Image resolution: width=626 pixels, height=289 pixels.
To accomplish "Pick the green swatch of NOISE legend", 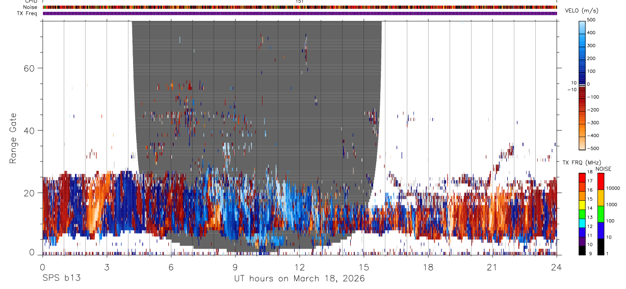I will (x=601, y=214).
